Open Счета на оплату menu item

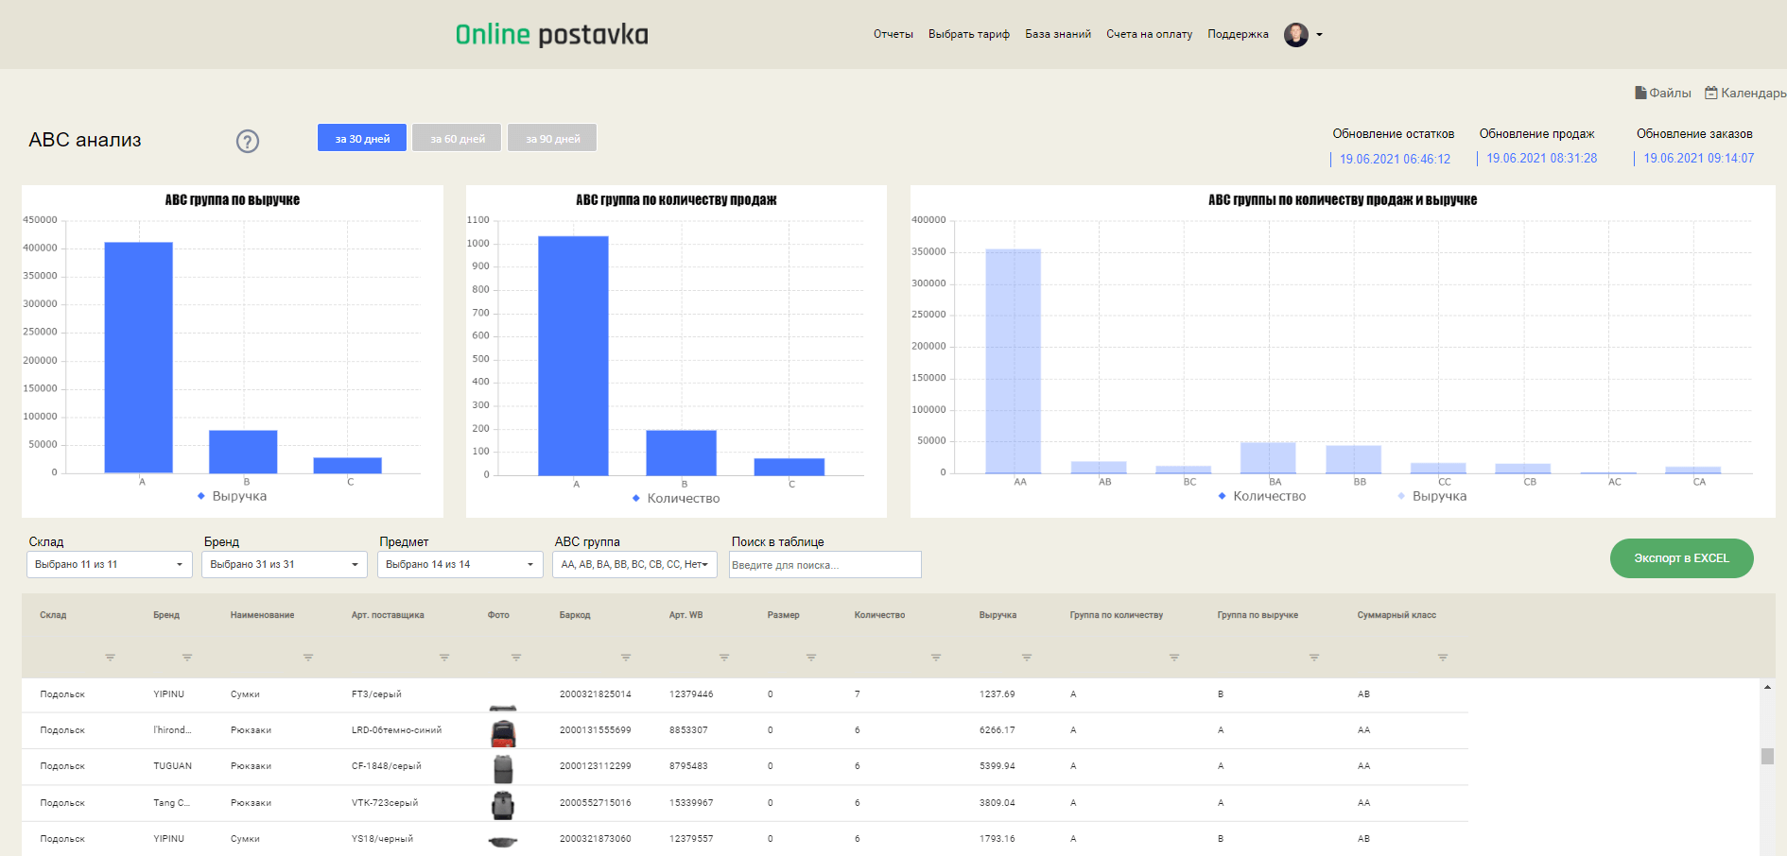(1150, 34)
